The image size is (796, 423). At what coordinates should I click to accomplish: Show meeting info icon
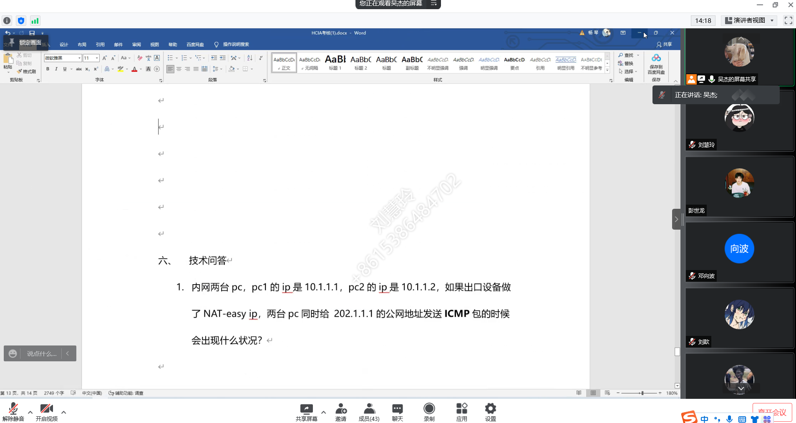coord(7,20)
